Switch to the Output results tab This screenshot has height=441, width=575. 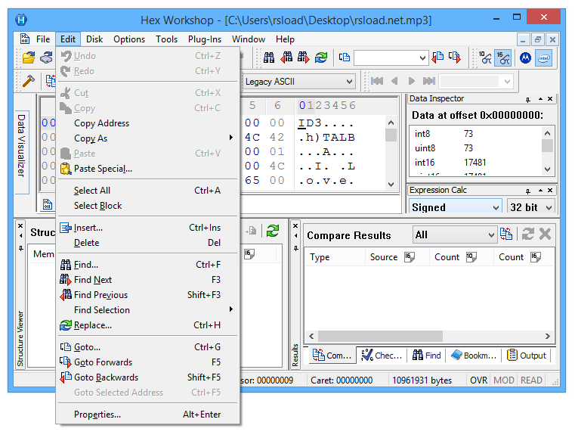click(x=527, y=356)
